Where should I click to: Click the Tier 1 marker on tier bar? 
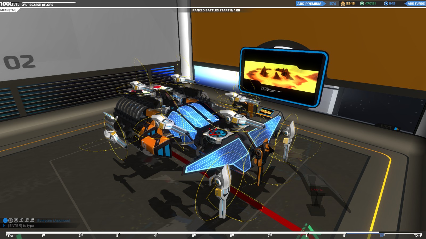(43, 235)
